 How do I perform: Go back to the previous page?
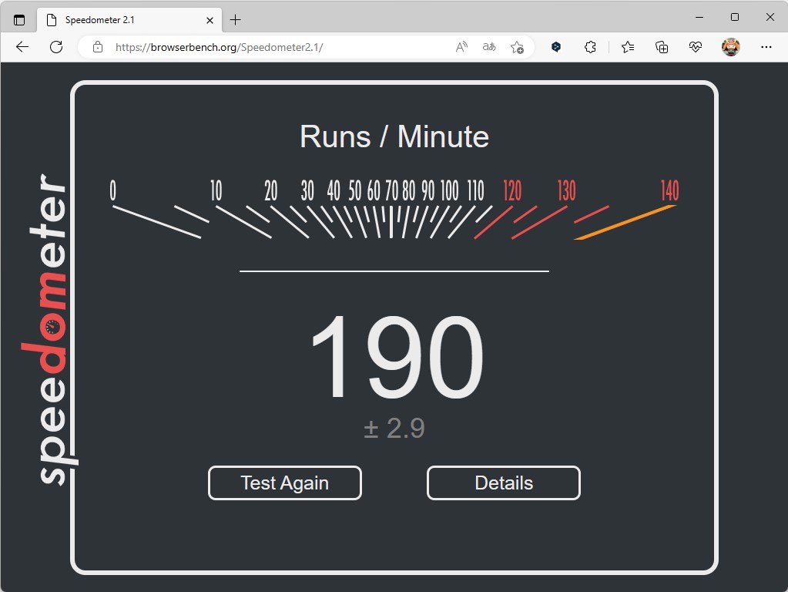(22, 47)
